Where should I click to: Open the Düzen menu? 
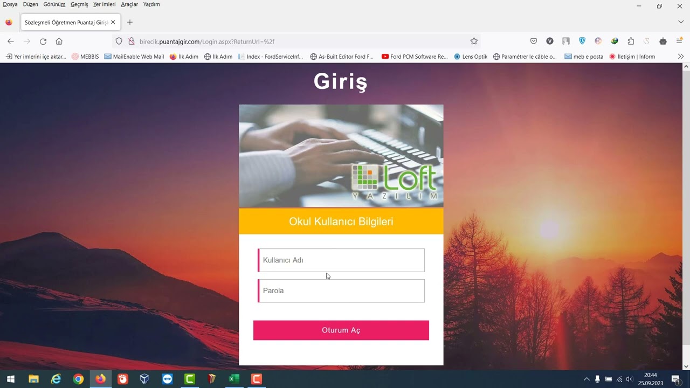tap(31, 4)
